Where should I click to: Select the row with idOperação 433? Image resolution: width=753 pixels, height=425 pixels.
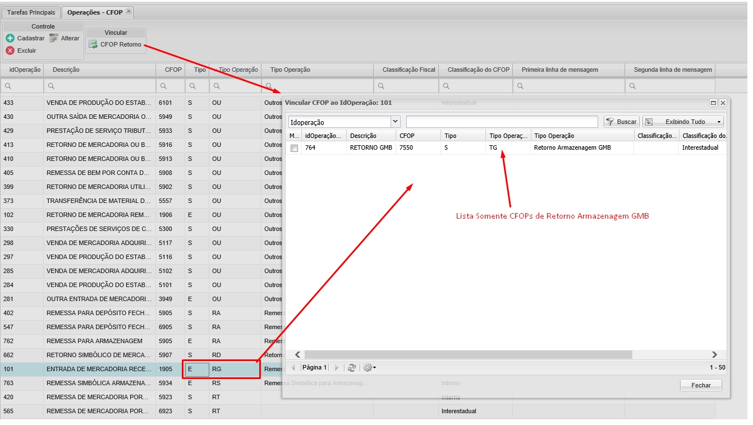(x=141, y=103)
